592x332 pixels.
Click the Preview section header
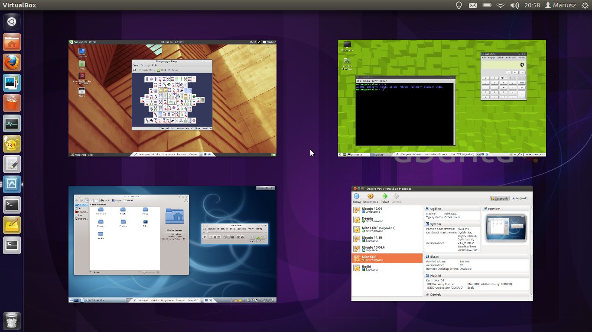point(505,209)
